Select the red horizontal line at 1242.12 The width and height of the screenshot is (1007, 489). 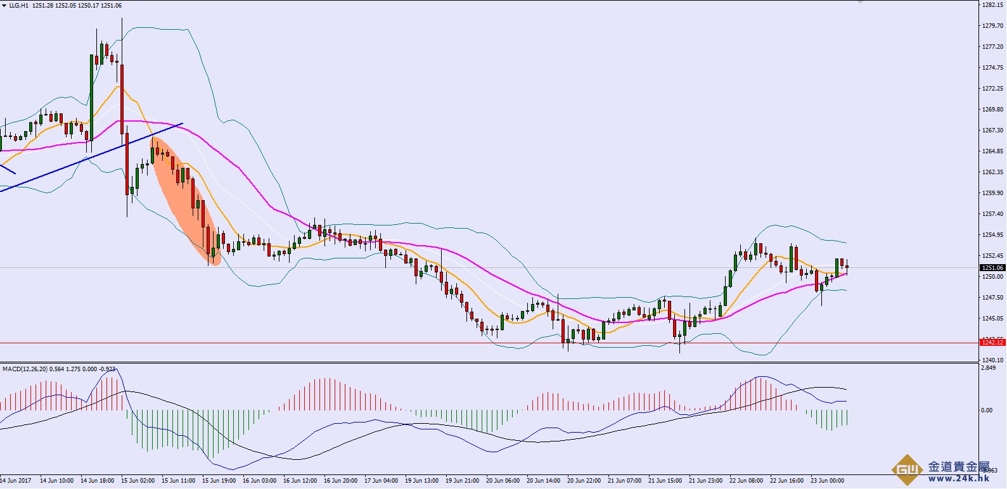click(x=489, y=343)
